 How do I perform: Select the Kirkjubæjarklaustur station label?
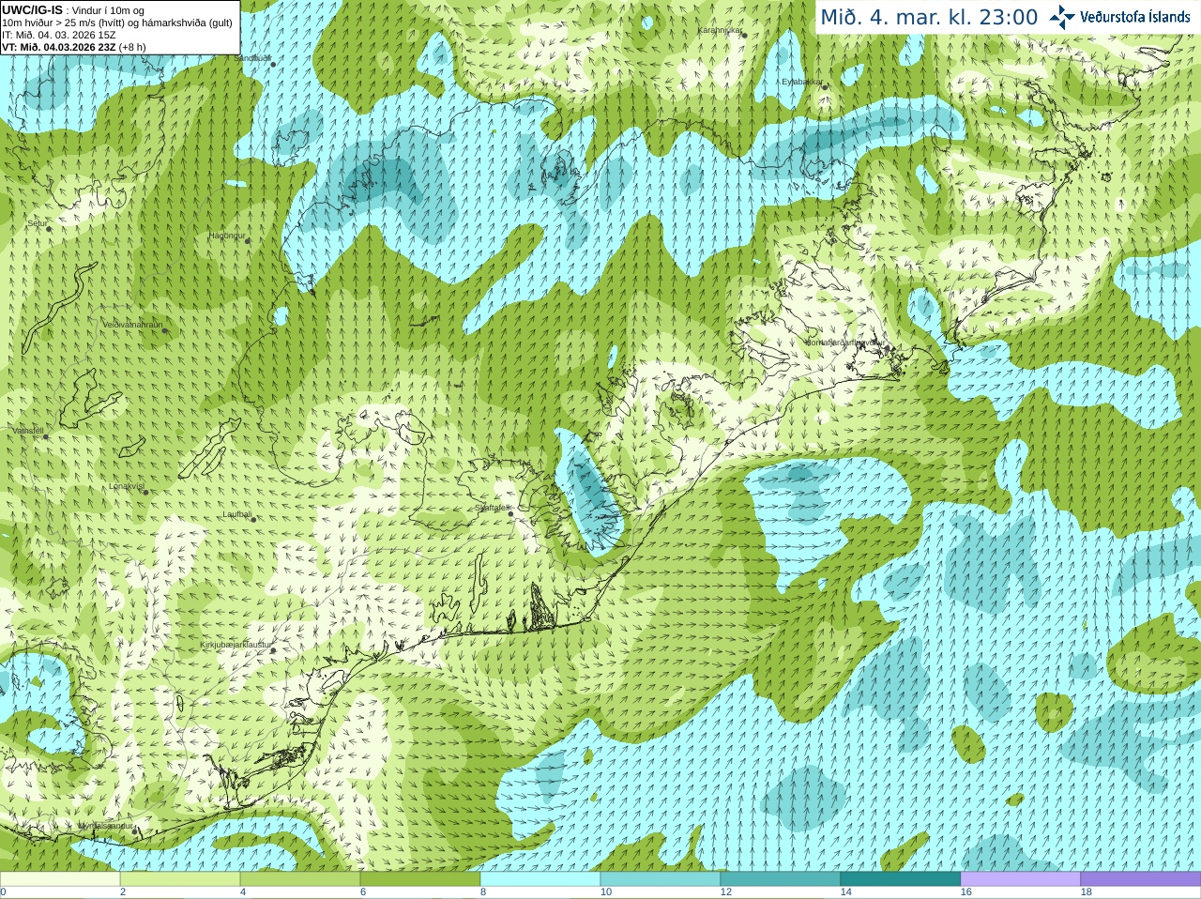236,645
